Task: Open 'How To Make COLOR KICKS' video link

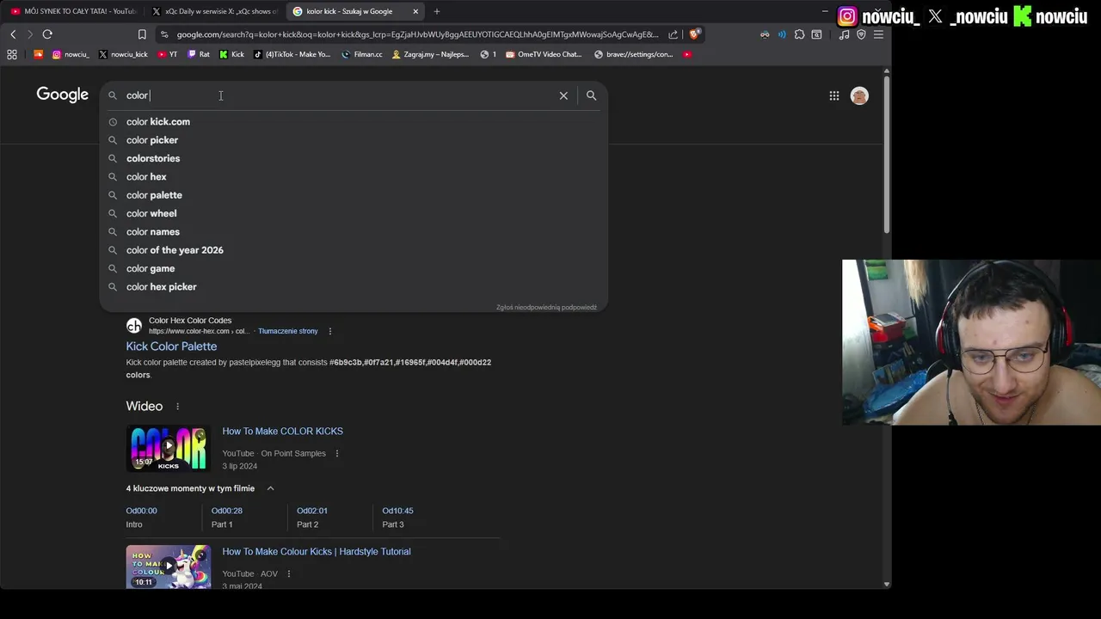Action: (x=282, y=432)
